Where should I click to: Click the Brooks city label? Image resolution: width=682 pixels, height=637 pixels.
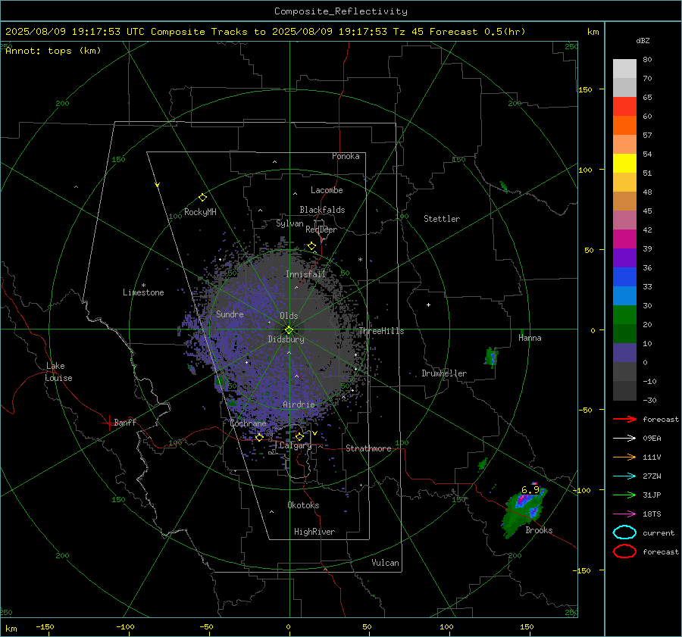tap(539, 530)
